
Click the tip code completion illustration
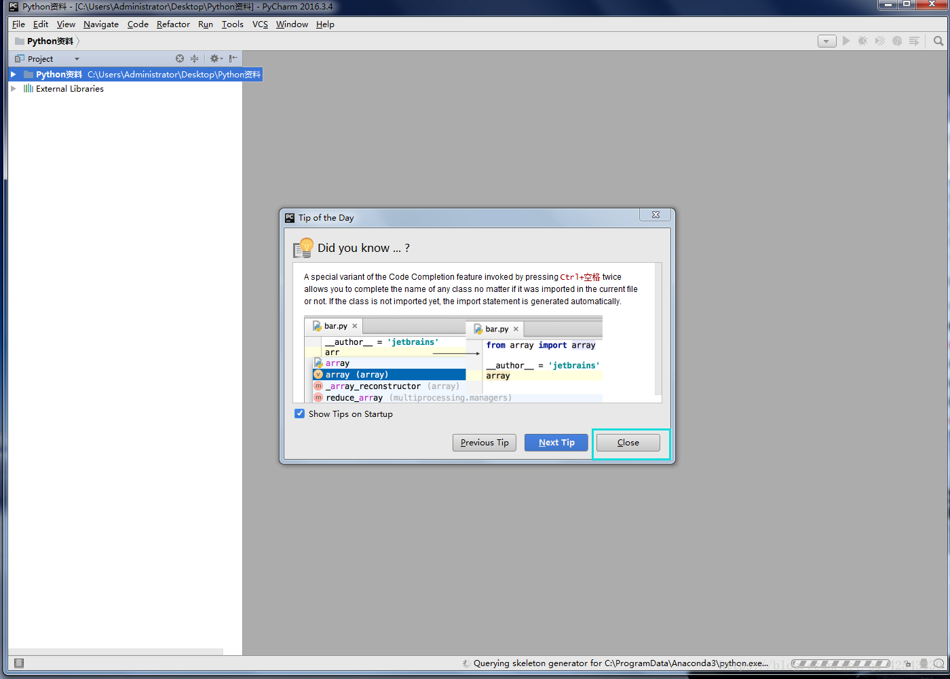[x=453, y=359]
